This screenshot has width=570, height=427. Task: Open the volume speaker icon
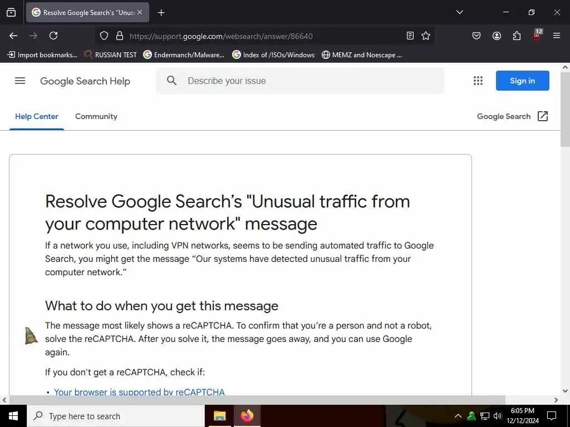tap(497, 416)
